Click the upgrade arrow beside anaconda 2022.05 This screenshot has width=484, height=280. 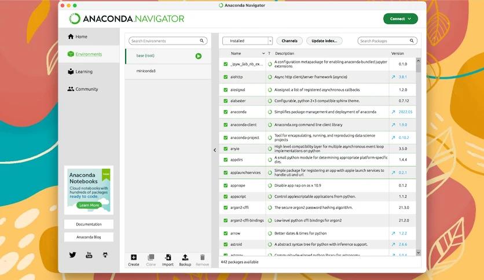[x=393, y=112]
